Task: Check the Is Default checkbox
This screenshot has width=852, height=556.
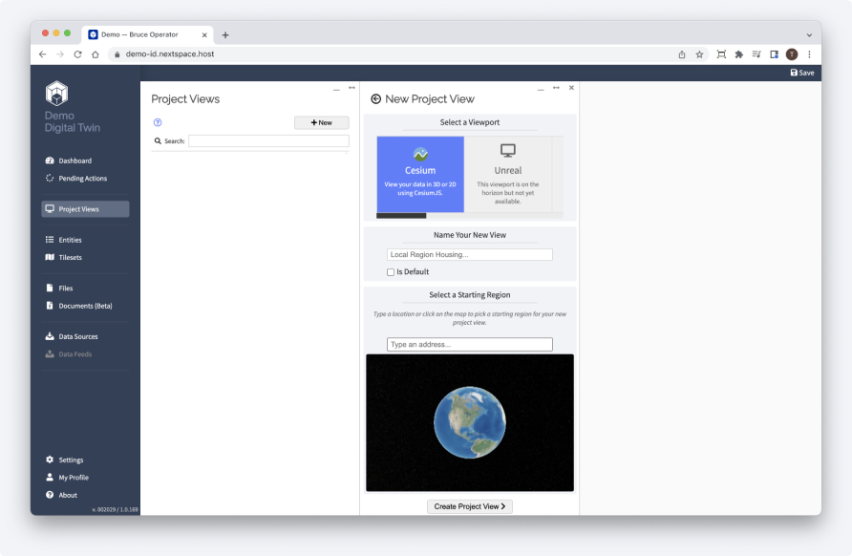Action: pos(390,271)
